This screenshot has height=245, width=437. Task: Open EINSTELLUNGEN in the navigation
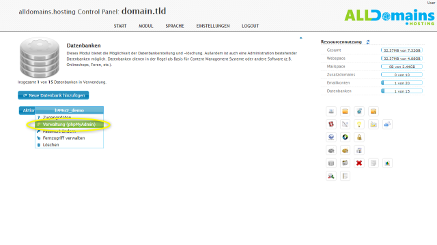(213, 26)
